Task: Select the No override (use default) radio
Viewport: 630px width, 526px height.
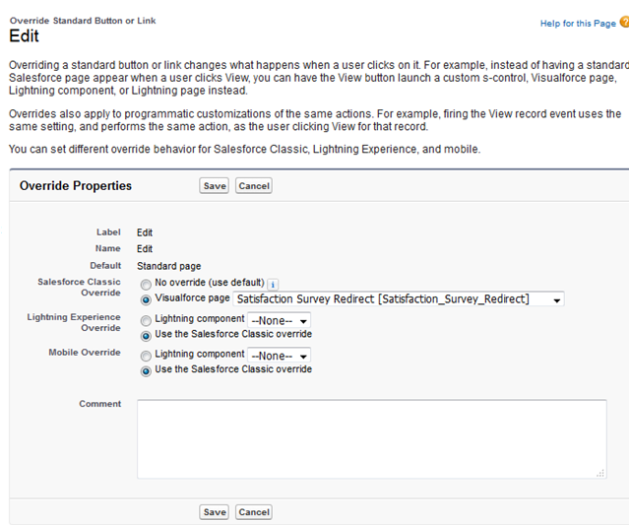Action: pyautogui.click(x=147, y=283)
